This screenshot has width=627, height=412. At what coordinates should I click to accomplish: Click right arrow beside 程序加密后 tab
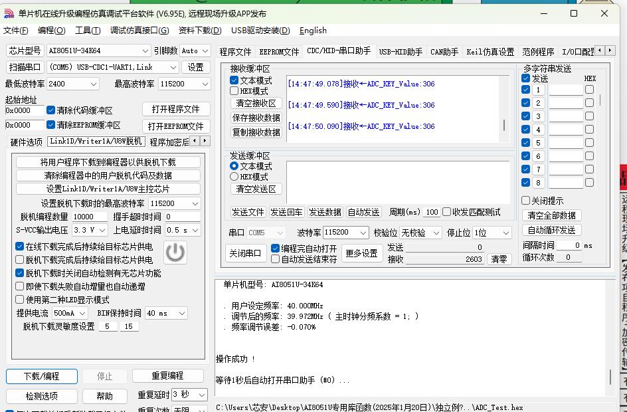pos(205,141)
